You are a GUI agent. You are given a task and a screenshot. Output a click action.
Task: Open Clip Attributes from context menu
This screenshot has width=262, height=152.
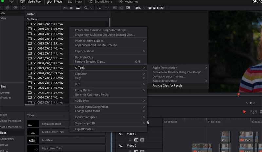tap(85, 129)
